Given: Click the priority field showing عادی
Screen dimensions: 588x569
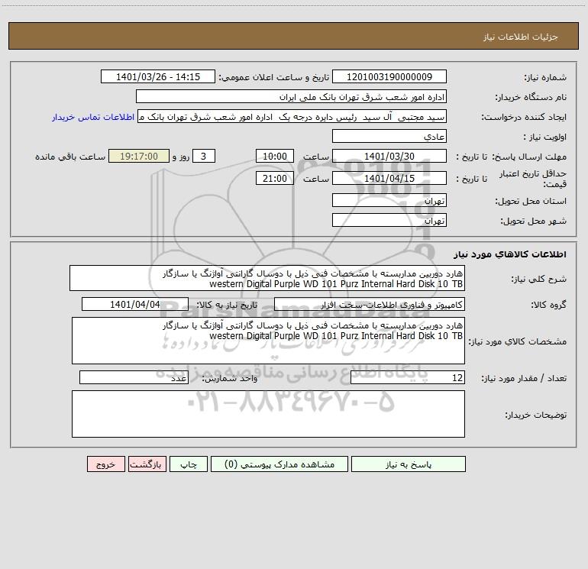Looking at the screenshot, I should point(389,136).
